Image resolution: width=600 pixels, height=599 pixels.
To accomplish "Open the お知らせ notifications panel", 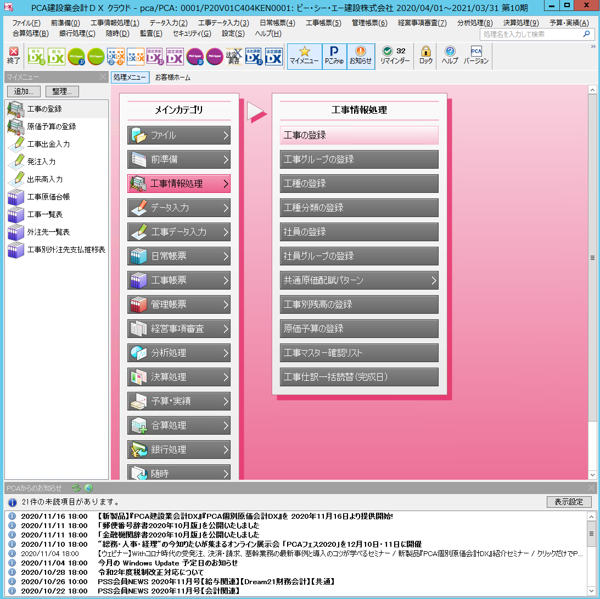I will tap(361, 56).
